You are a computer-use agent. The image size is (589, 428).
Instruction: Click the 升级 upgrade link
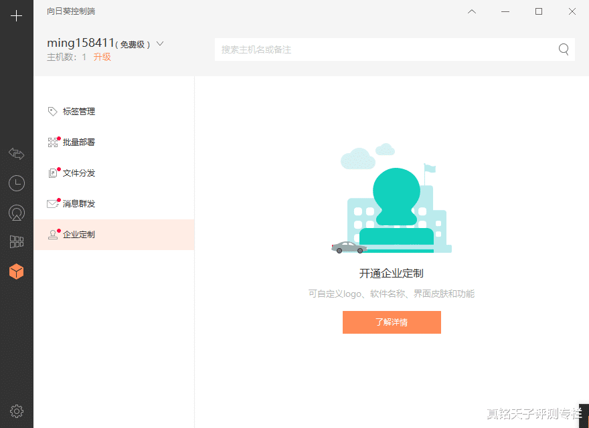(x=102, y=58)
